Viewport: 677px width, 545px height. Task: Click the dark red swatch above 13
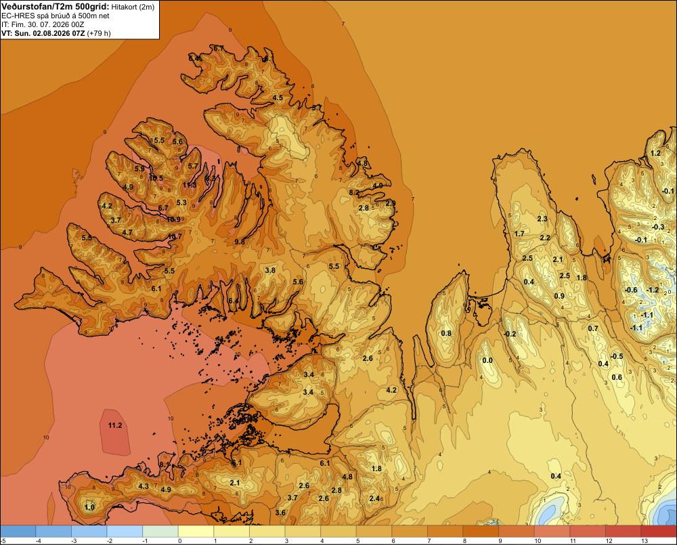[659, 531]
